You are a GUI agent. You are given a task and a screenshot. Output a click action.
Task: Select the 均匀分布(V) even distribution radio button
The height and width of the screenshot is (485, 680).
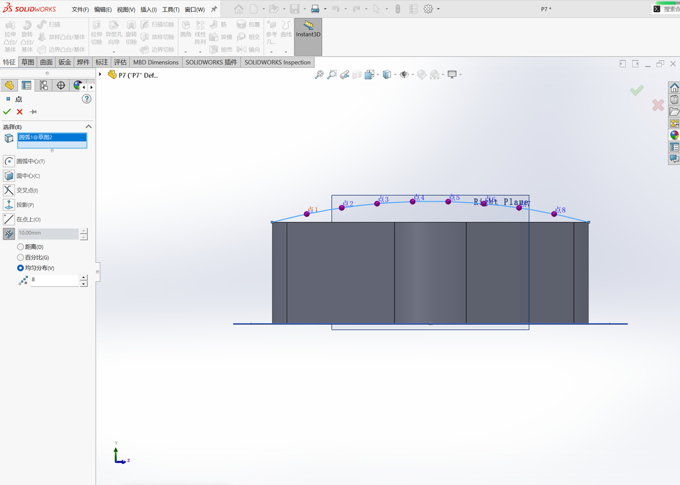pyautogui.click(x=21, y=268)
